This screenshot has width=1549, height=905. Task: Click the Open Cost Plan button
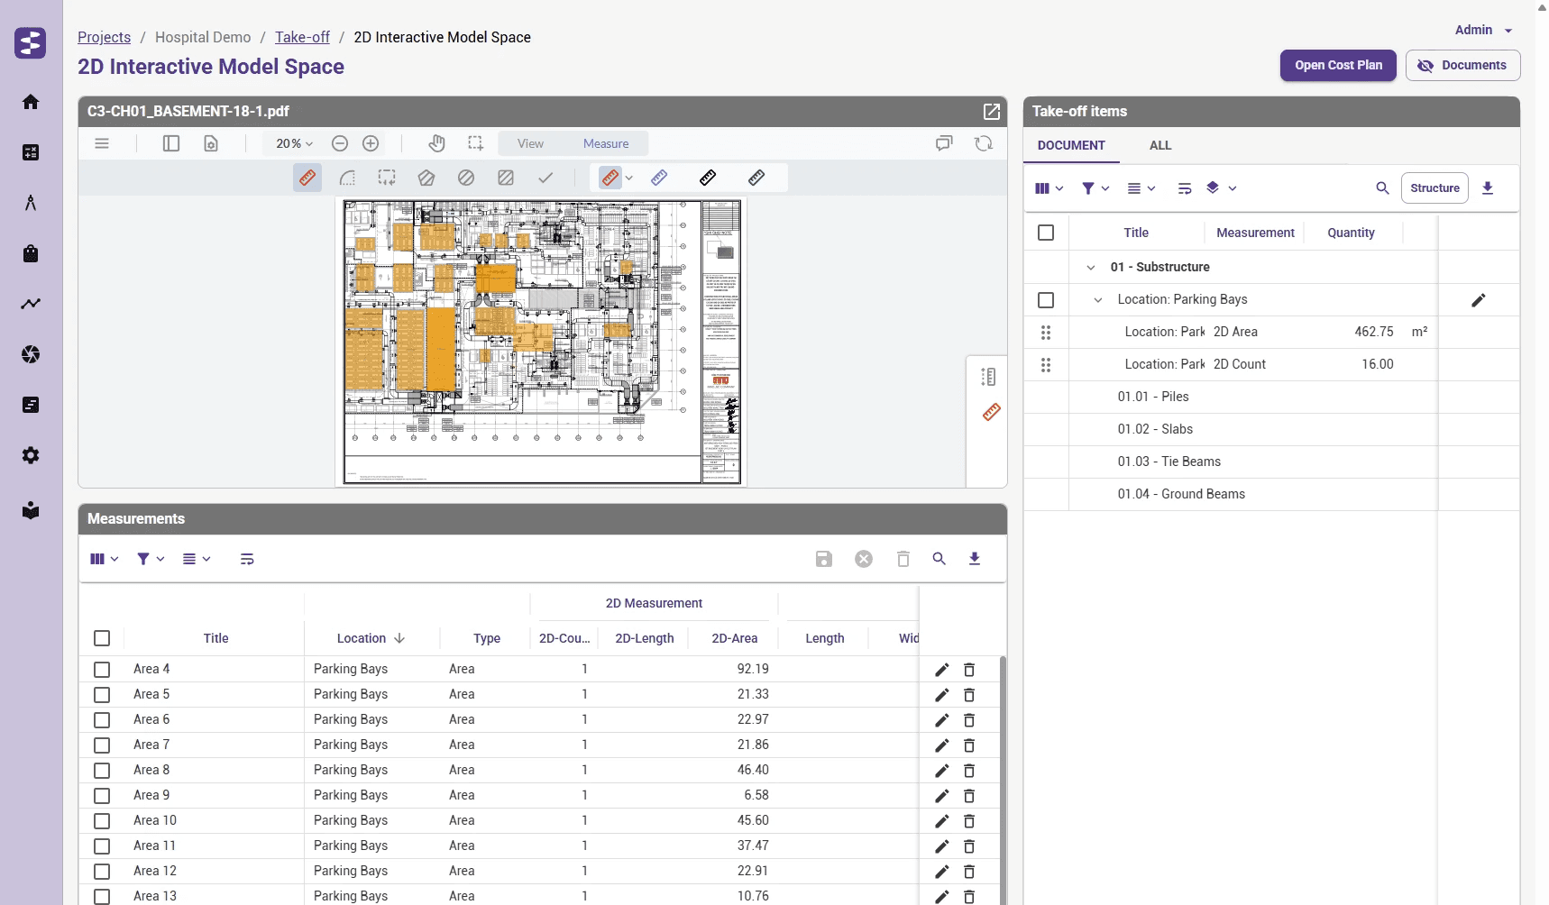pos(1338,65)
